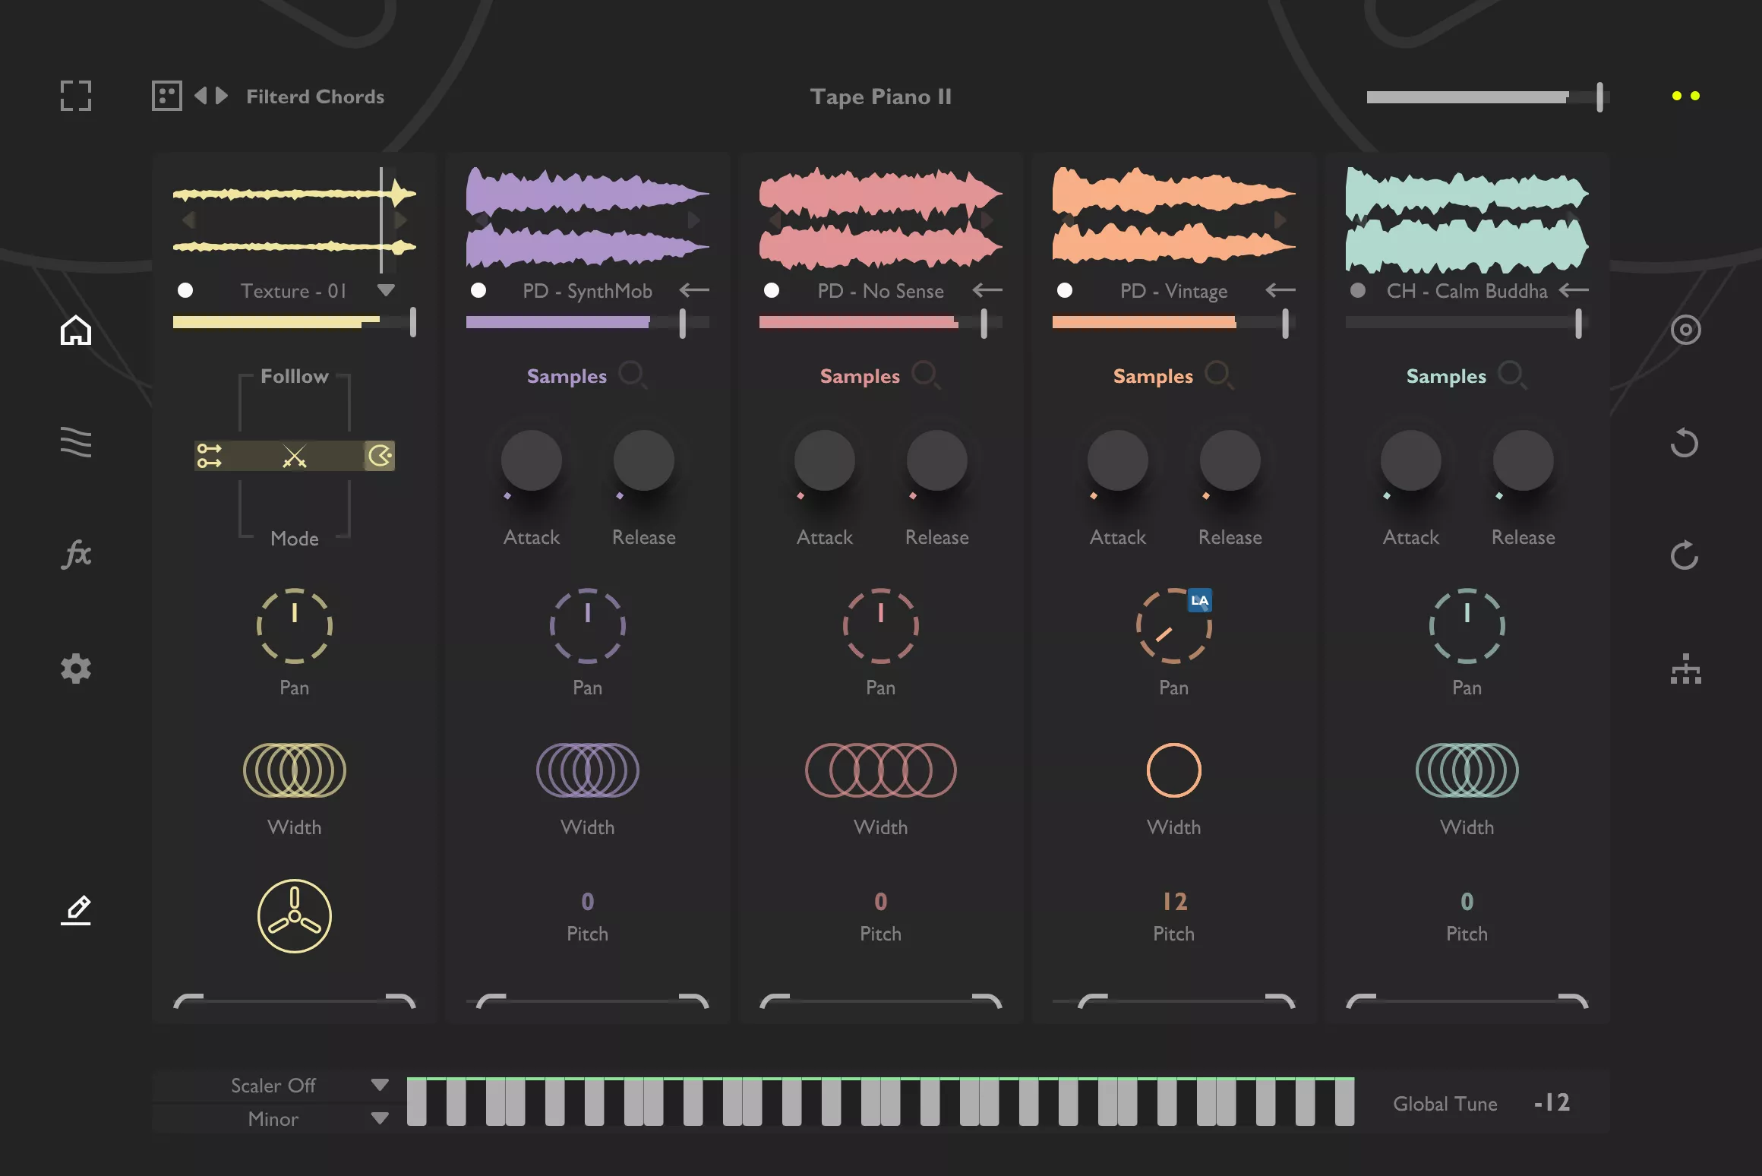Click the fan rotator icon in the Texture column
Screen dimensions: 1762x1176
(295, 915)
